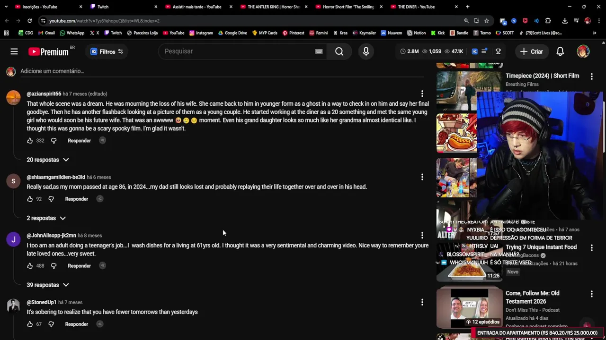Open the vidIQ Filtros button
The width and height of the screenshot is (606, 340).
pos(107,51)
